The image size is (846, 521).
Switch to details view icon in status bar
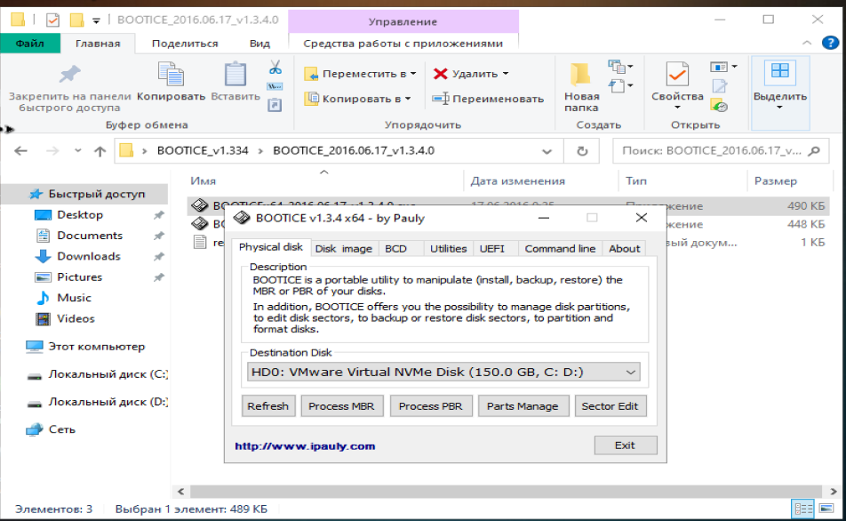(802, 509)
